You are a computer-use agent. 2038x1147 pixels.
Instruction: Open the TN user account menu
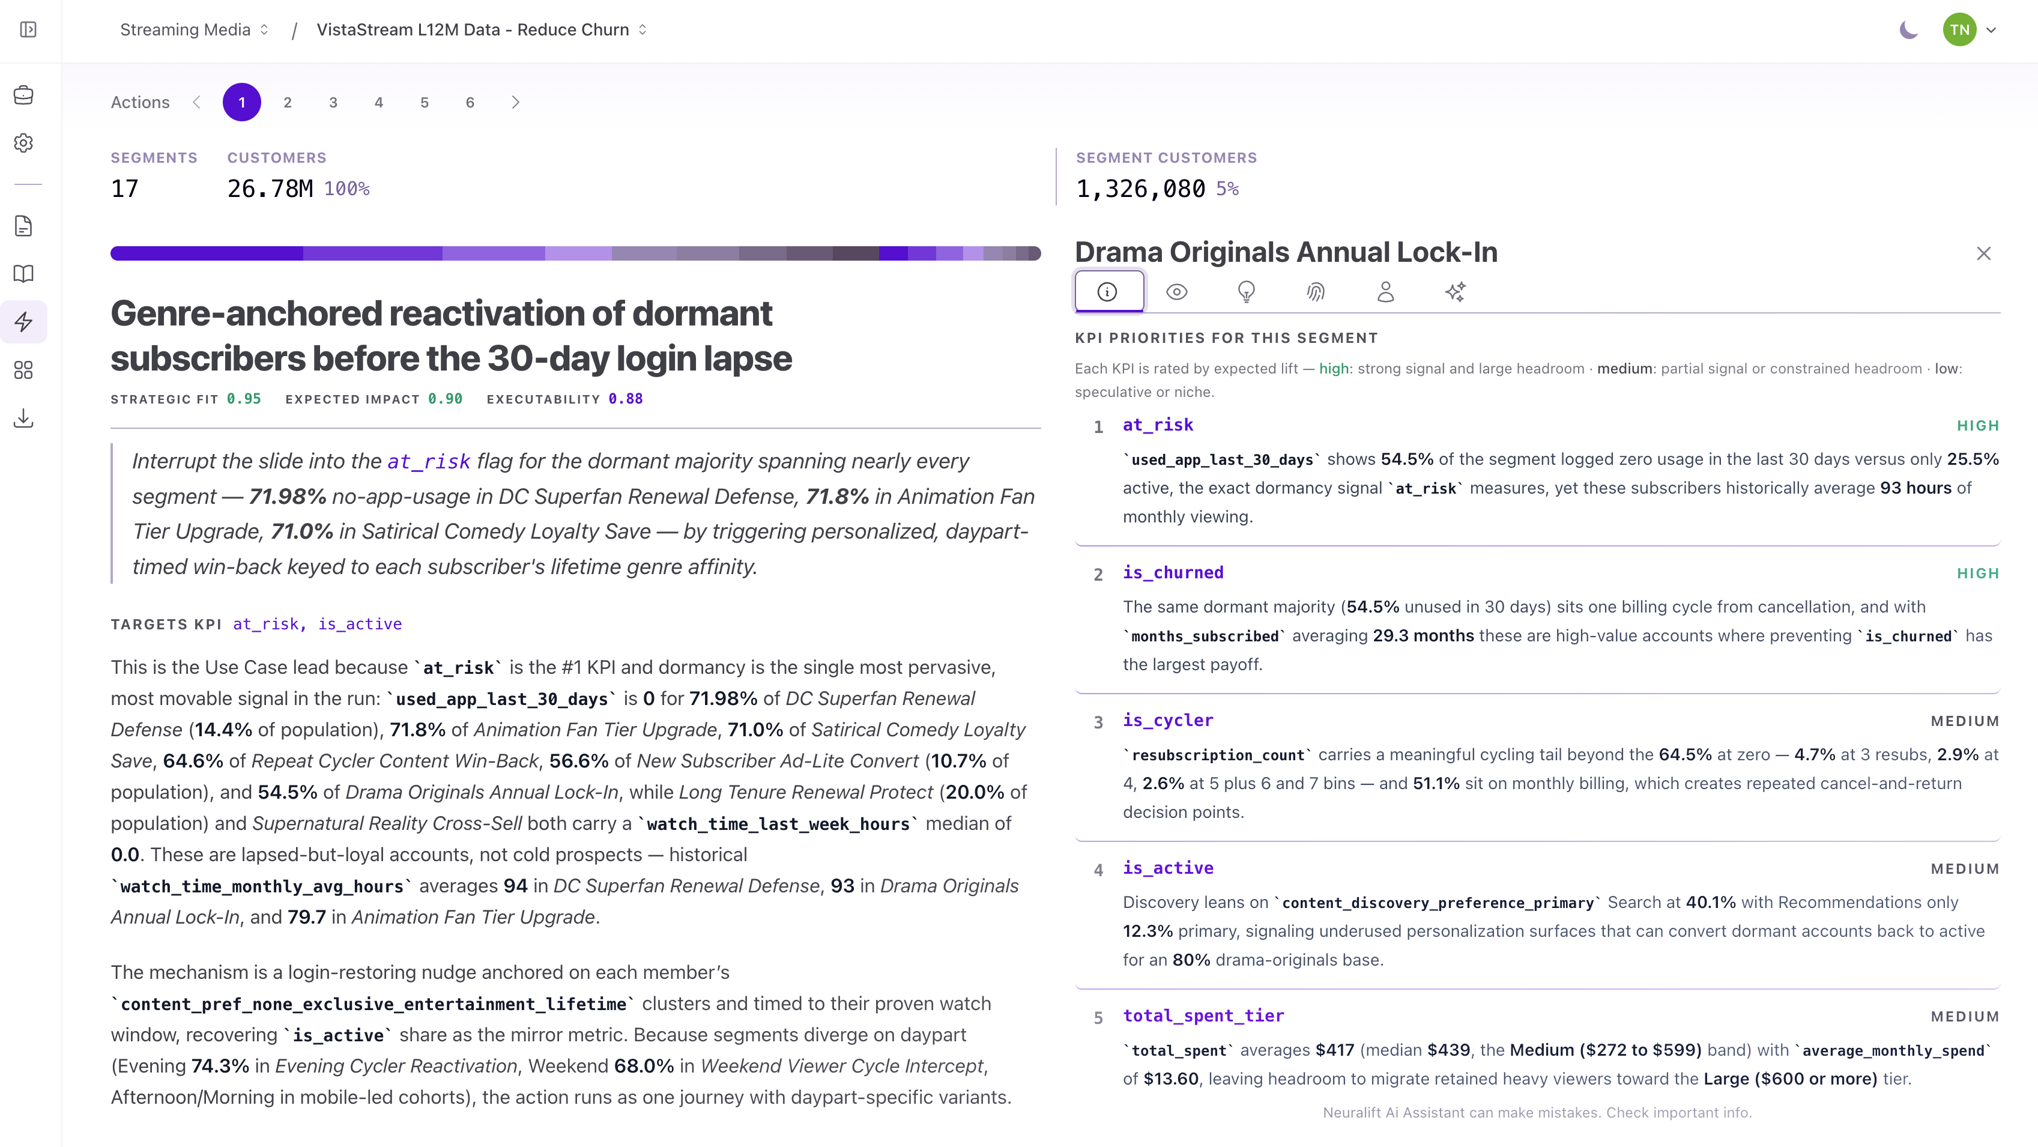tap(1970, 30)
